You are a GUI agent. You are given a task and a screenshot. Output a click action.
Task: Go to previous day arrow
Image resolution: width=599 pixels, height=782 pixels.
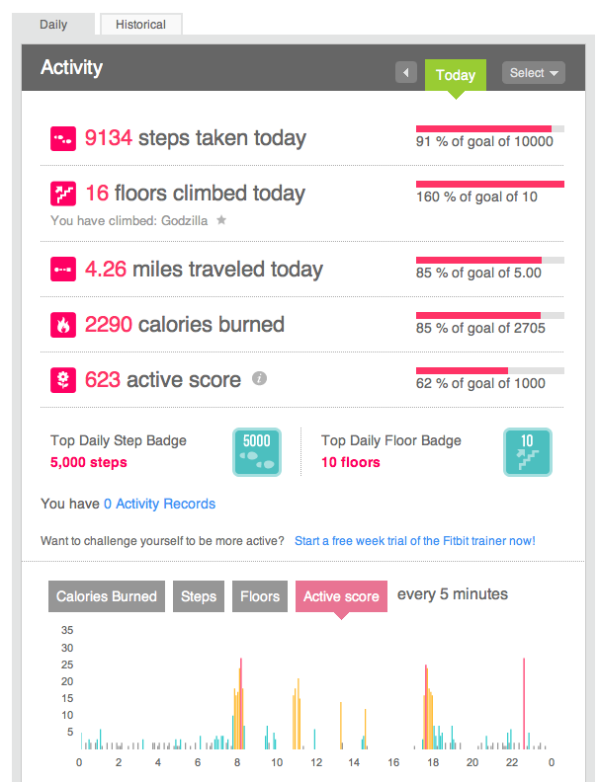tap(406, 73)
